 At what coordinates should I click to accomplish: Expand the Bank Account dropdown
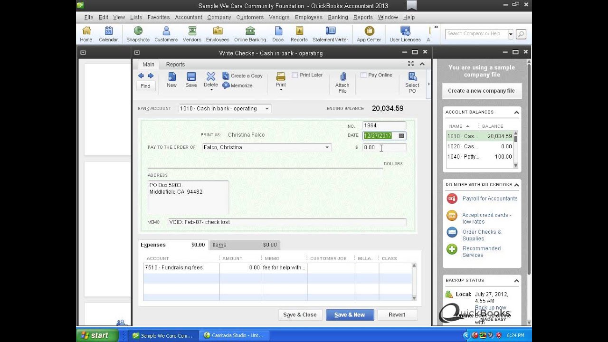point(267,109)
